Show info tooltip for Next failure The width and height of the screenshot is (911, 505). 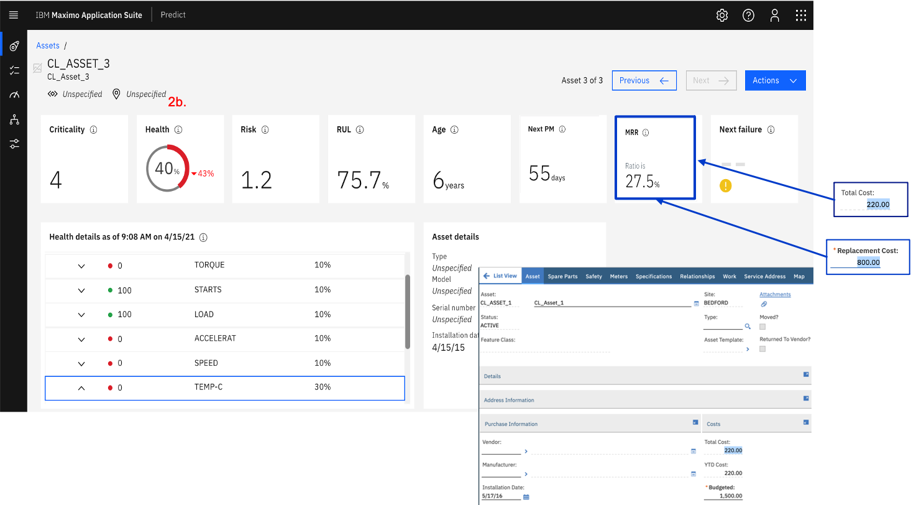771,130
